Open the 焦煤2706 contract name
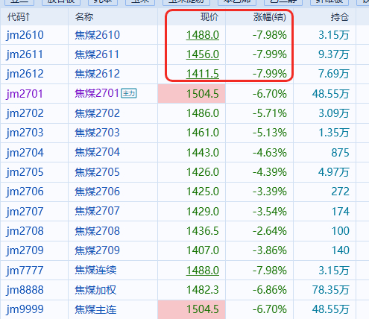The image size is (369, 319). pyautogui.click(x=97, y=192)
